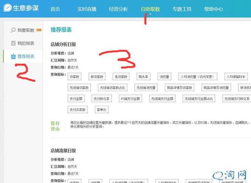Click the PC端支付金额 tag
The image size is (251, 183).
pos(131,99)
